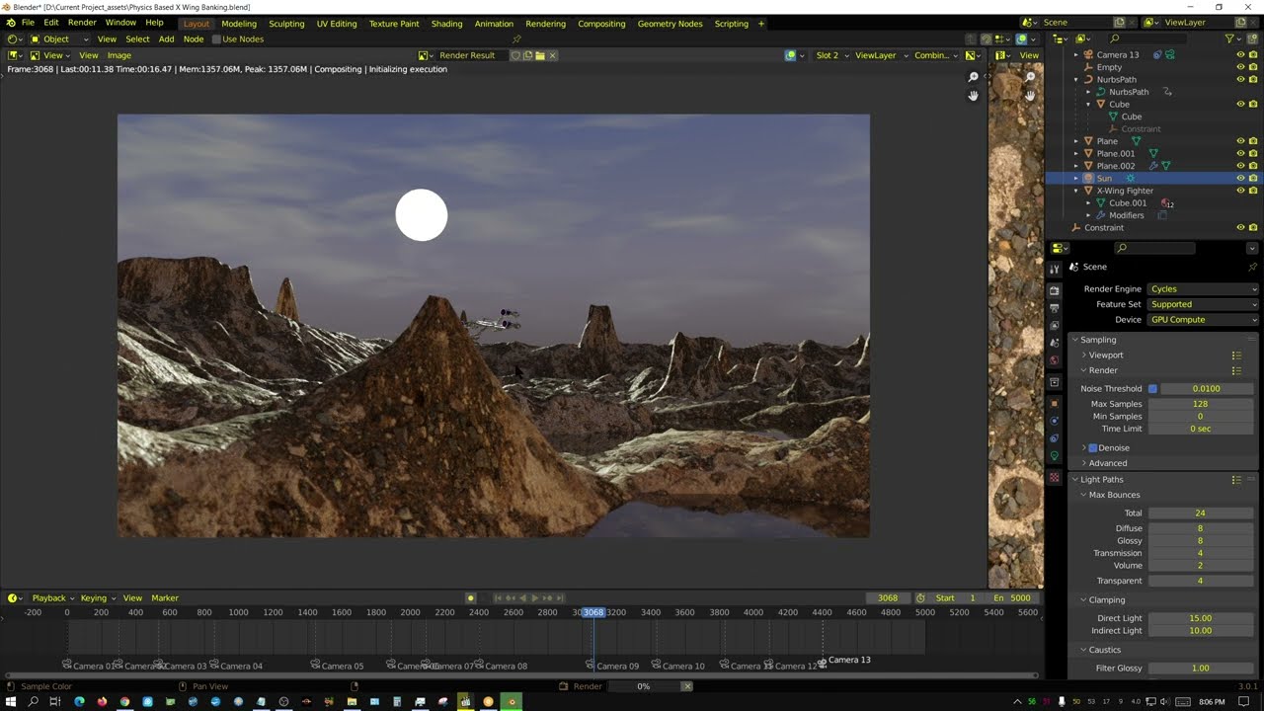This screenshot has width=1264, height=711.
Task: Click the Image menu in the image editor
Action: 118,55
